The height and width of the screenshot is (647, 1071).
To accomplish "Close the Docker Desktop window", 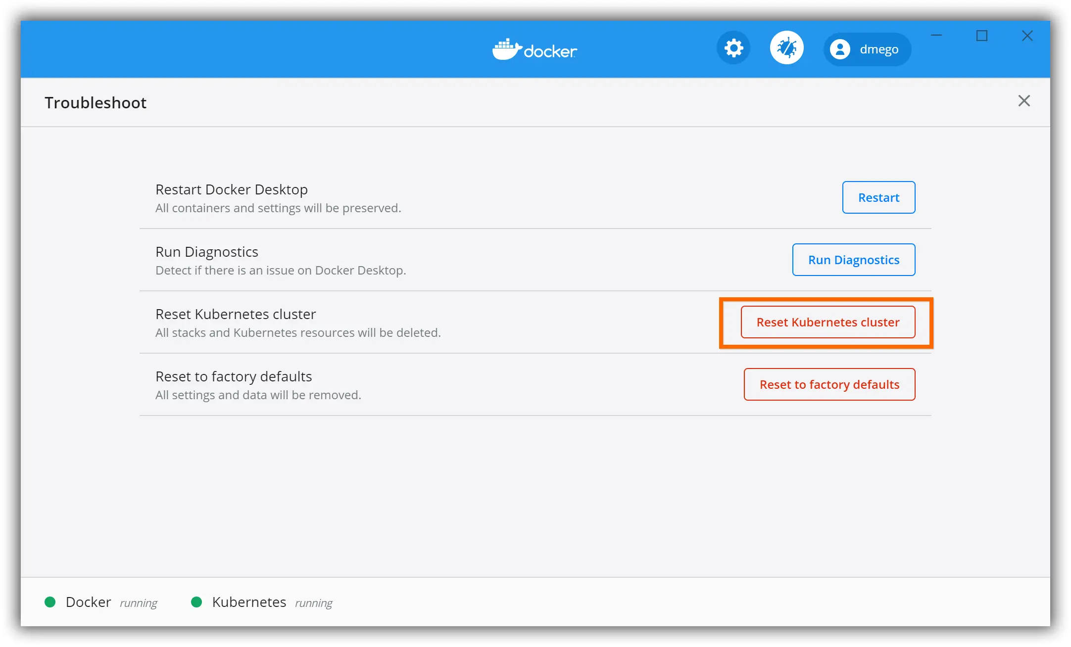I will click(1027, 36).
